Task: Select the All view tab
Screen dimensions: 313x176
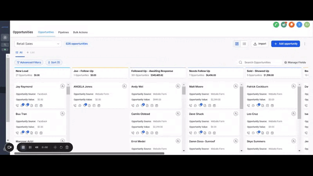Action: coord(19,52)
